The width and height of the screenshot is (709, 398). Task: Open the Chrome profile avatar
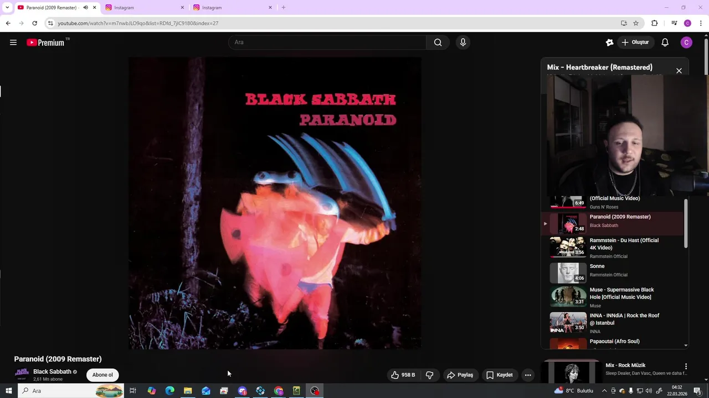(687, 23)
